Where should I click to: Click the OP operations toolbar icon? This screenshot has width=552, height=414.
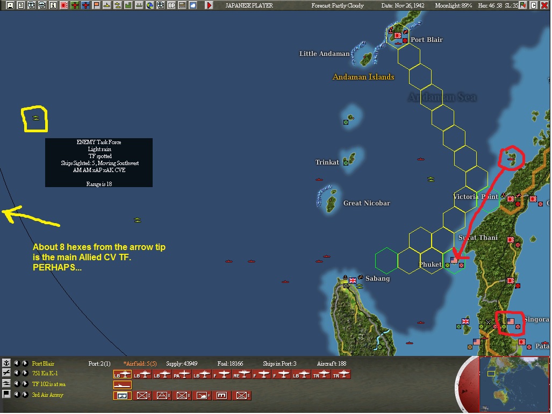pos(171,5)
